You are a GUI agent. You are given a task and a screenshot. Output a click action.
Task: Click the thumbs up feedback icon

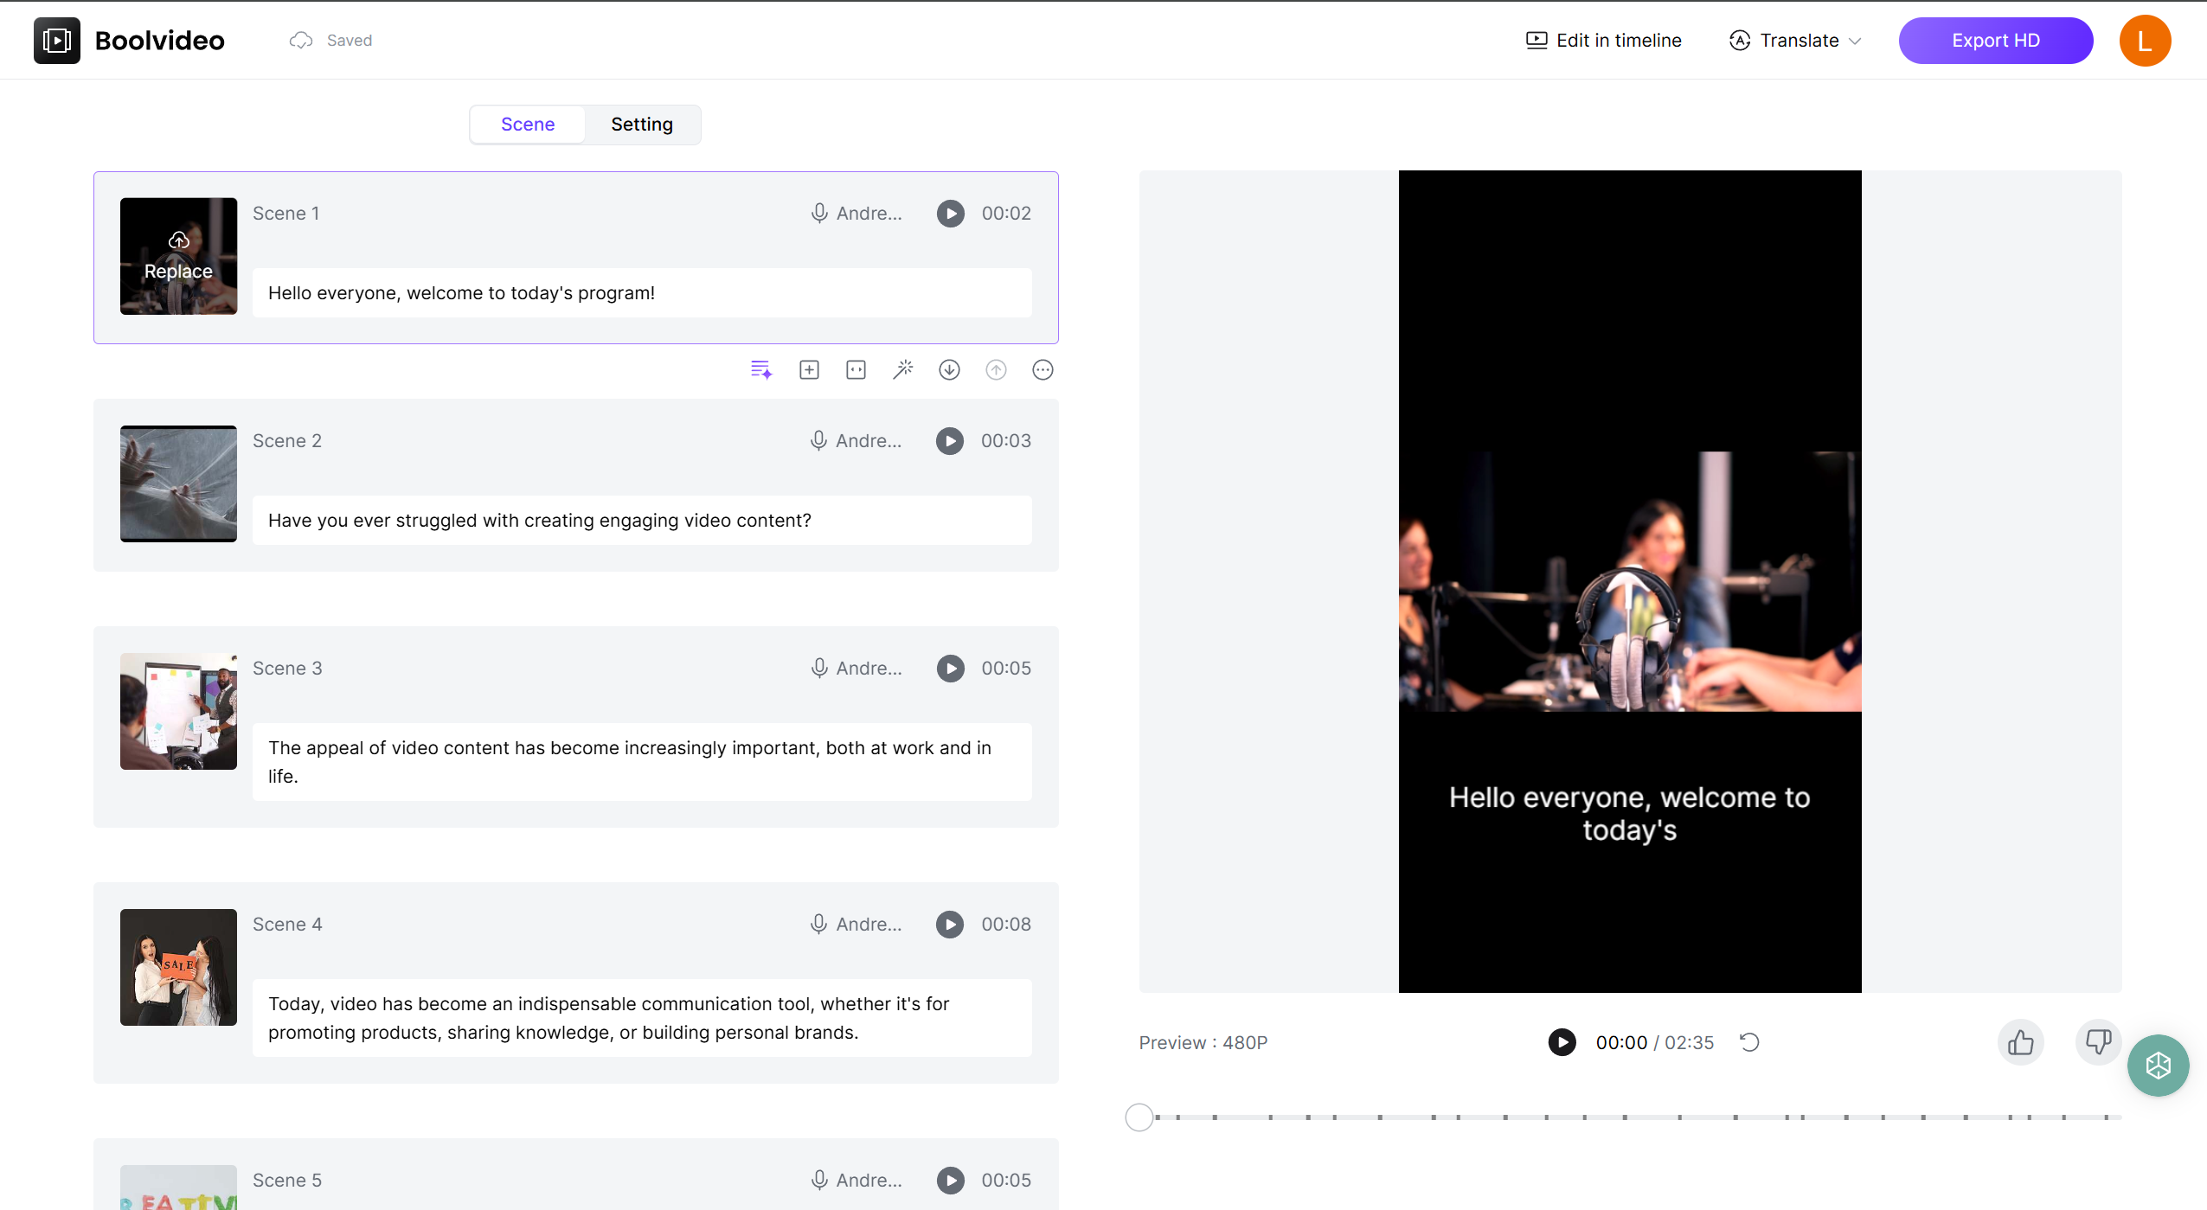point(2020,1042)
